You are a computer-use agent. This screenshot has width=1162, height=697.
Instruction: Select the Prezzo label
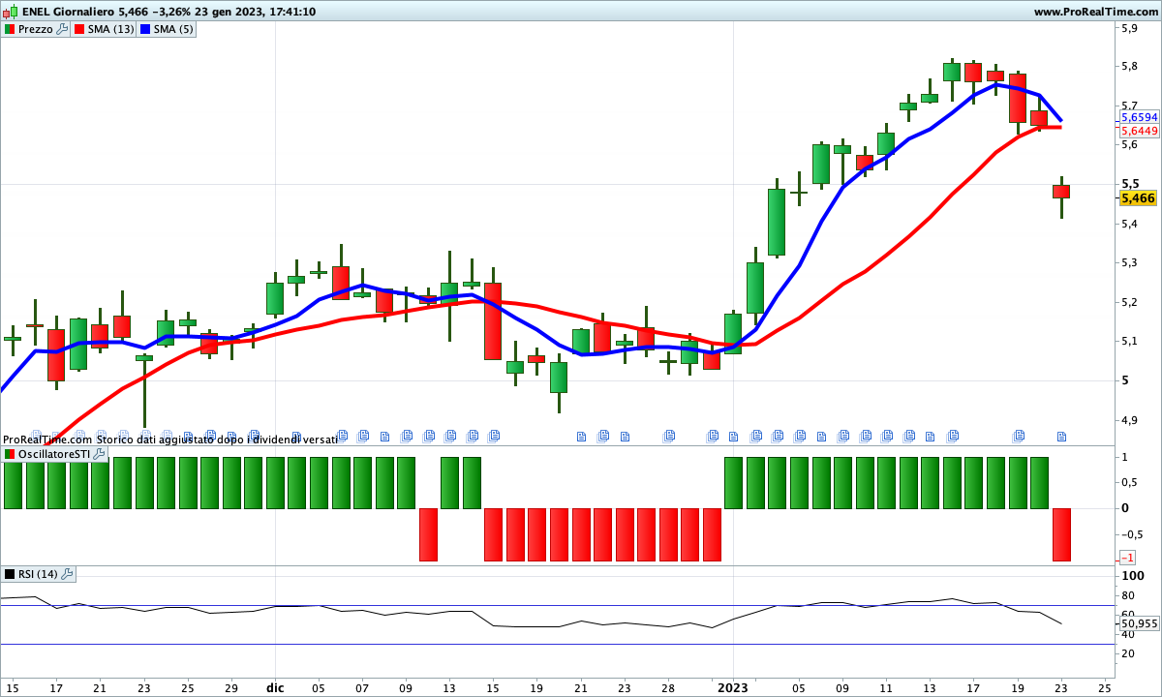point(36,29)
